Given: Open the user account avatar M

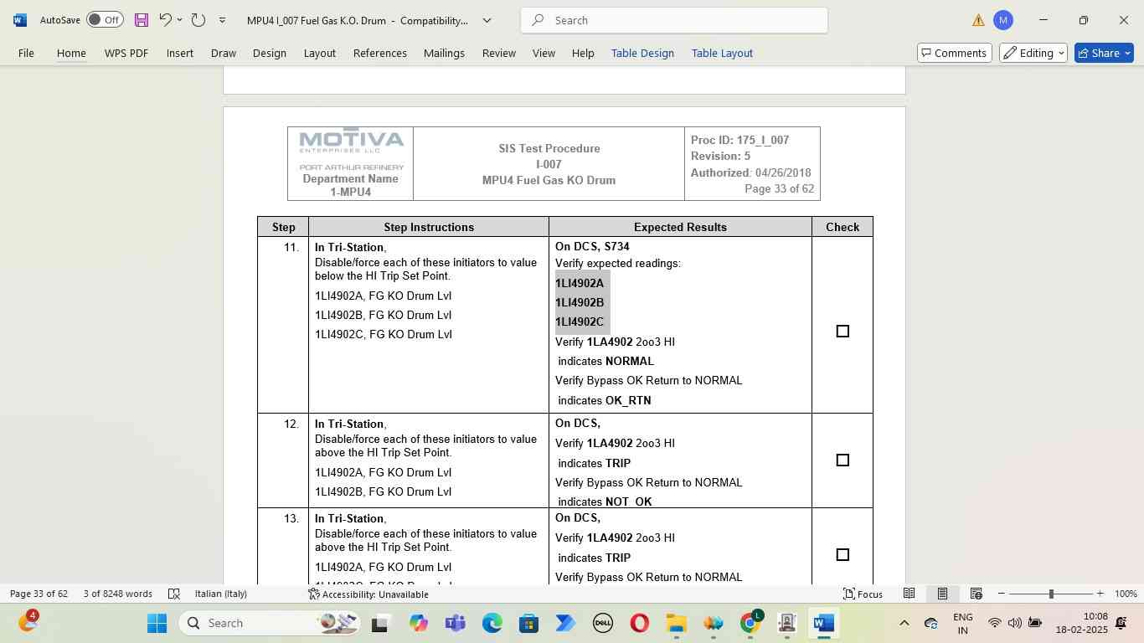Looking at the screenshot, I should (x=1003, y=20).
